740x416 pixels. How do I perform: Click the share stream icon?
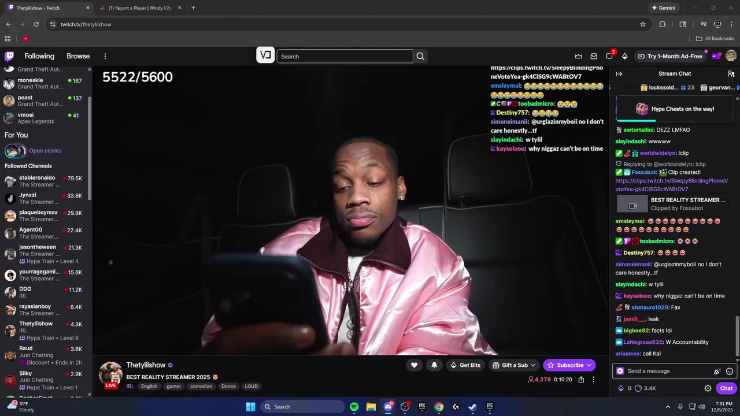point(581,380)
